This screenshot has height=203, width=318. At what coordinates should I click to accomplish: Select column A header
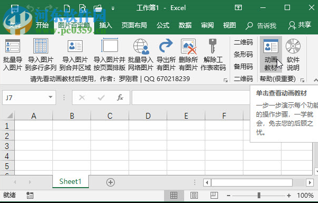click(x=34, y=116)
